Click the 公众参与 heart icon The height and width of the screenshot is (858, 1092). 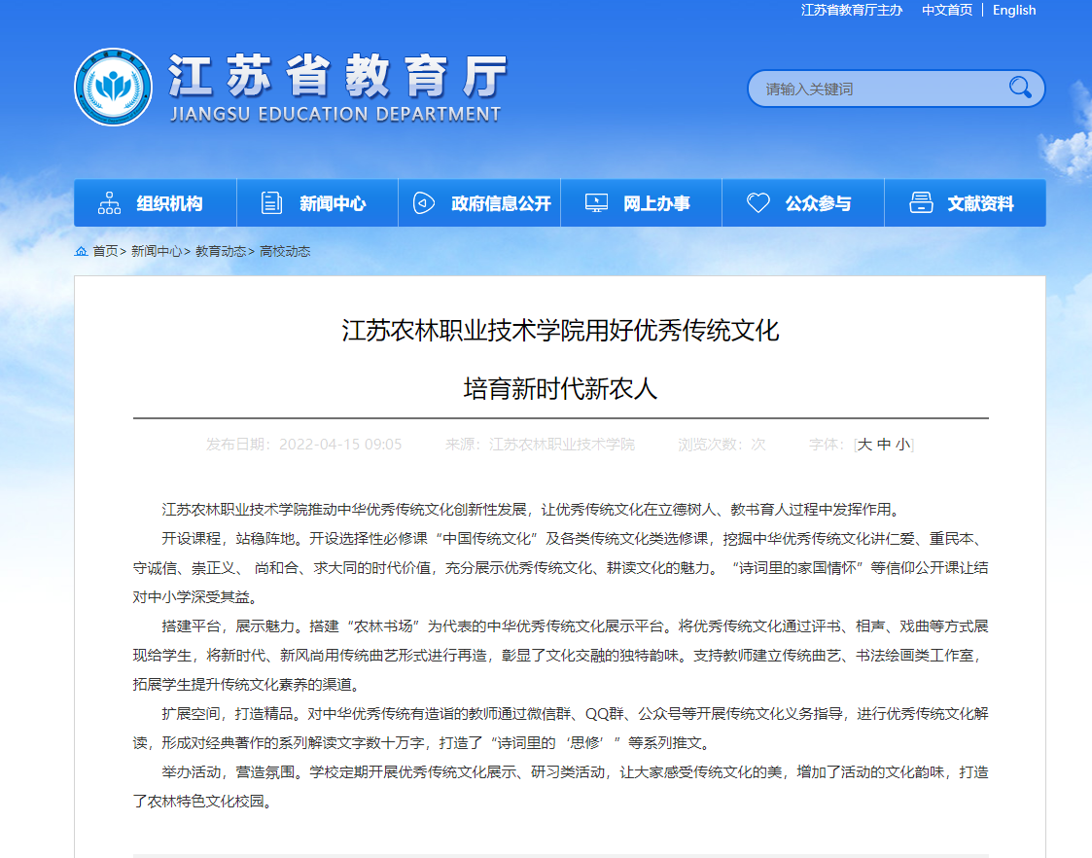click(x=758, y=203)
